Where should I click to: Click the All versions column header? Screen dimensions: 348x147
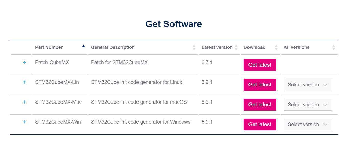[x=296, y=47]
